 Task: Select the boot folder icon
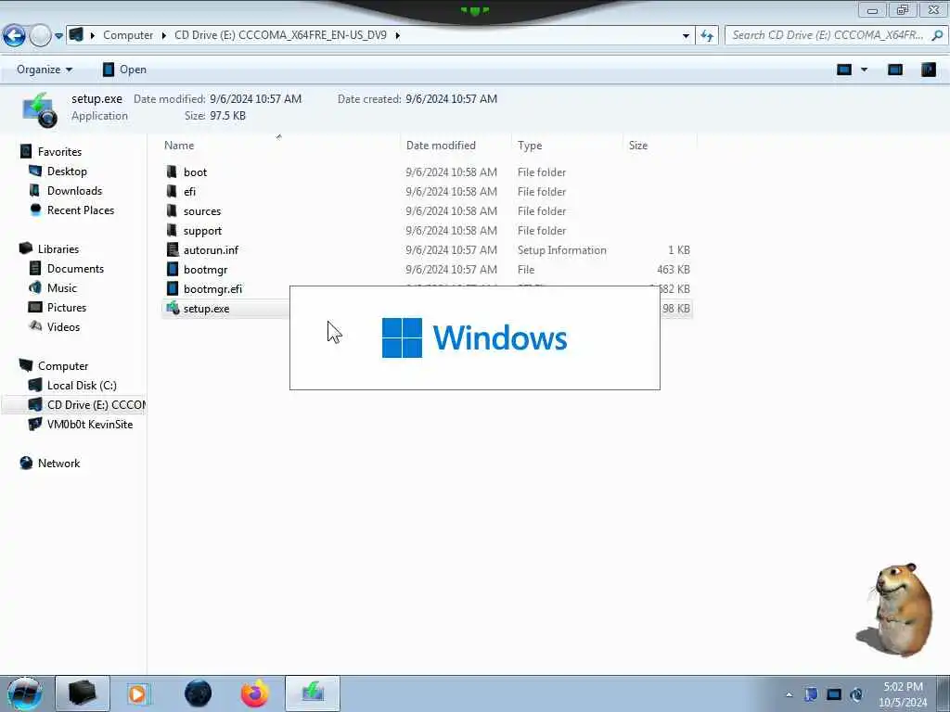tap(172, 172)
